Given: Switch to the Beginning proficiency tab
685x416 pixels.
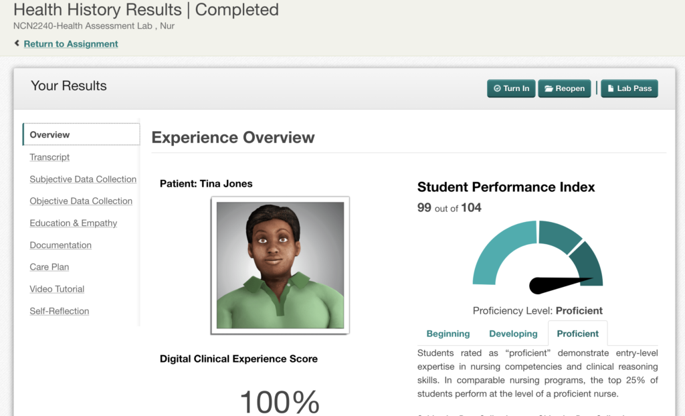Looking at the screenshot, I should pos(448,334).
